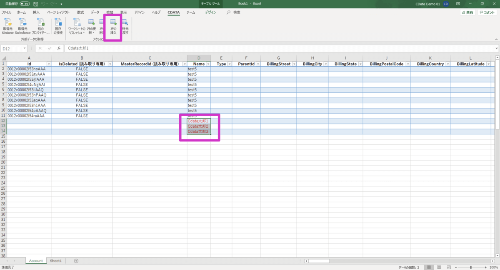
Task: Open the 挿入 ribbon tab
Action: [x=36, y=12]
